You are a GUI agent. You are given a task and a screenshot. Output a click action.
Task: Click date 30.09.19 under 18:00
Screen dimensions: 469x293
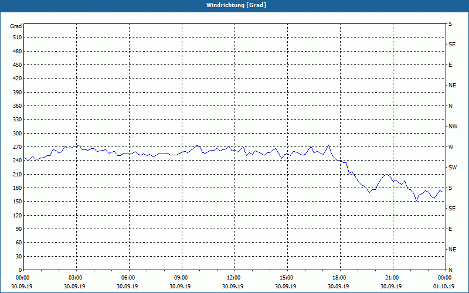click(338, 287)
